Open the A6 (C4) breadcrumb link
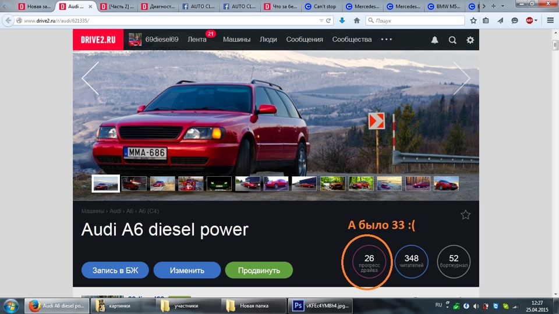This screenshot has height=314, width=559. click(x=148, y=211)
